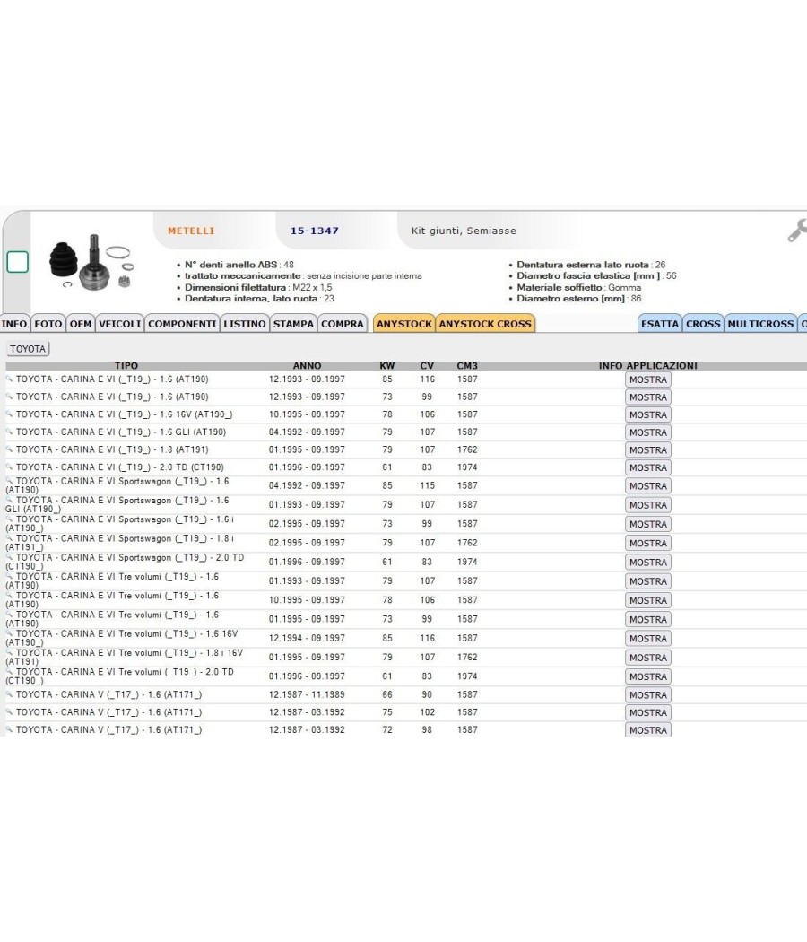Click the TOYOTA brand filter button
This screenshot has height=942, width=807.
coord(28,349)
